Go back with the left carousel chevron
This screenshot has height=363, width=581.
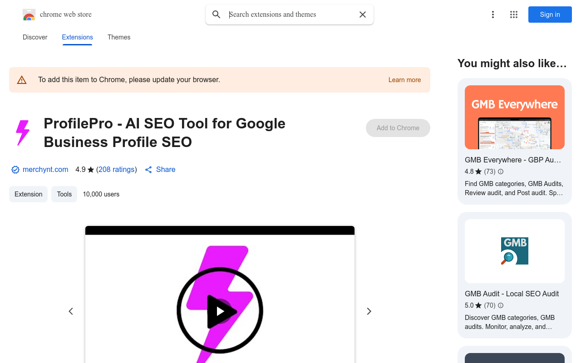click(x=71, y=311)
